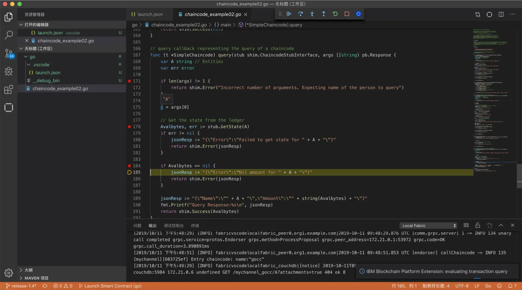Switch to the 调试控制台 panel tab
Screen dimensions: 522x290
[174, 226]
